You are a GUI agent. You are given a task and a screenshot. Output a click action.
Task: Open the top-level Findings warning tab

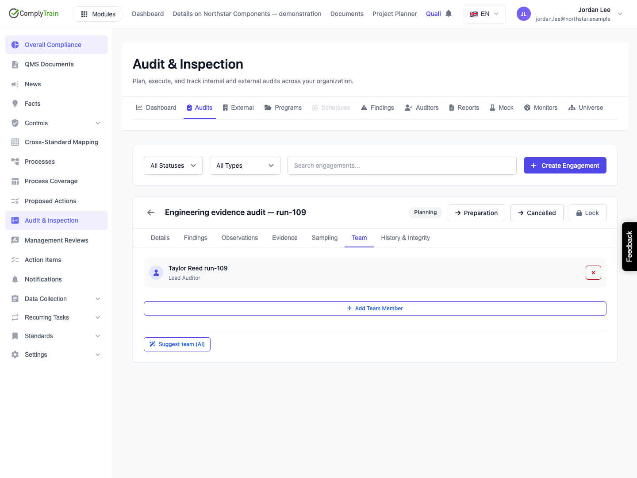tap(377, 108)
